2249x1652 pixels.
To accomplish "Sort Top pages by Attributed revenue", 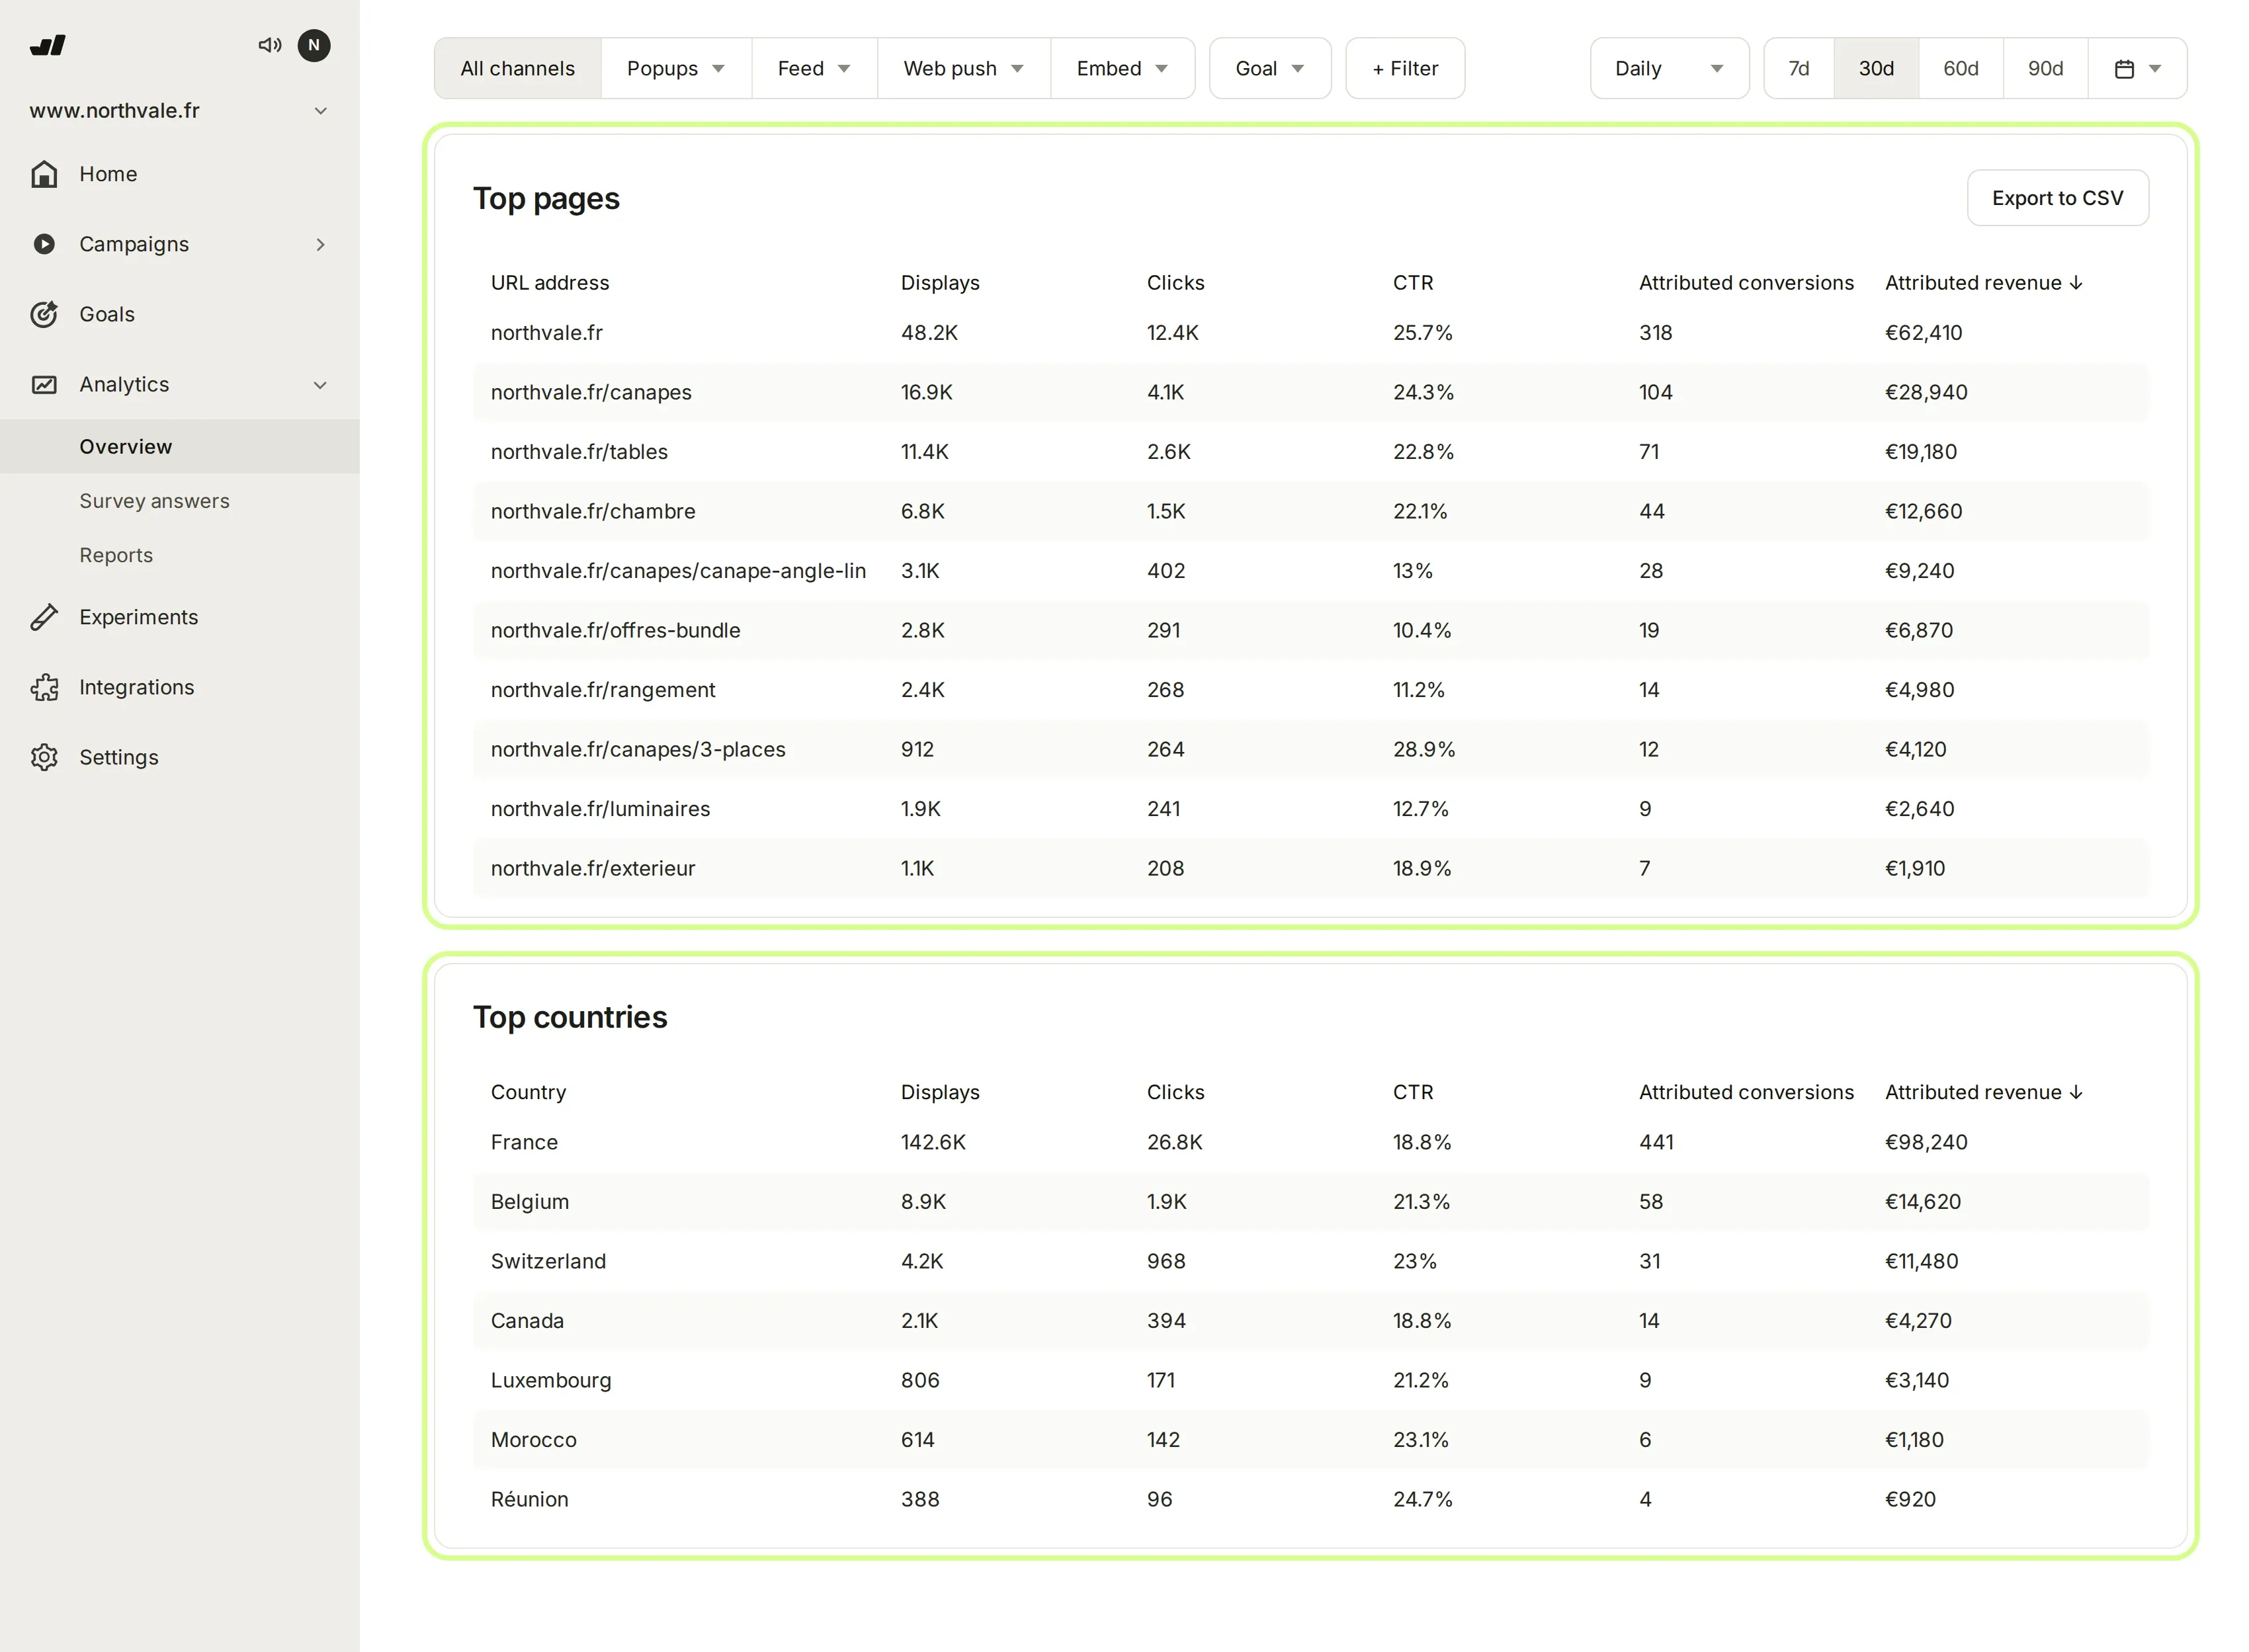I will point(1984,283).
